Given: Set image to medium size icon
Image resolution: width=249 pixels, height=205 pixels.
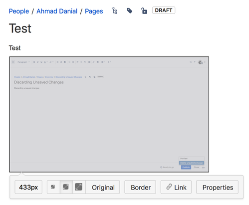Looking at the screenshot, I should (66, 187).
